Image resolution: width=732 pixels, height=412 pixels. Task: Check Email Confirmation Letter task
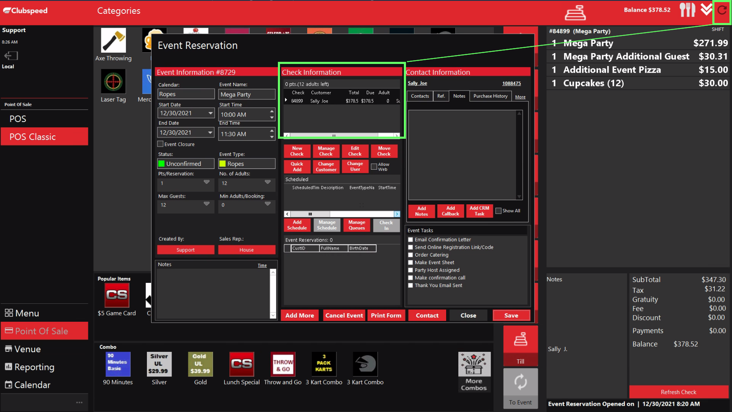pos(411,239)
